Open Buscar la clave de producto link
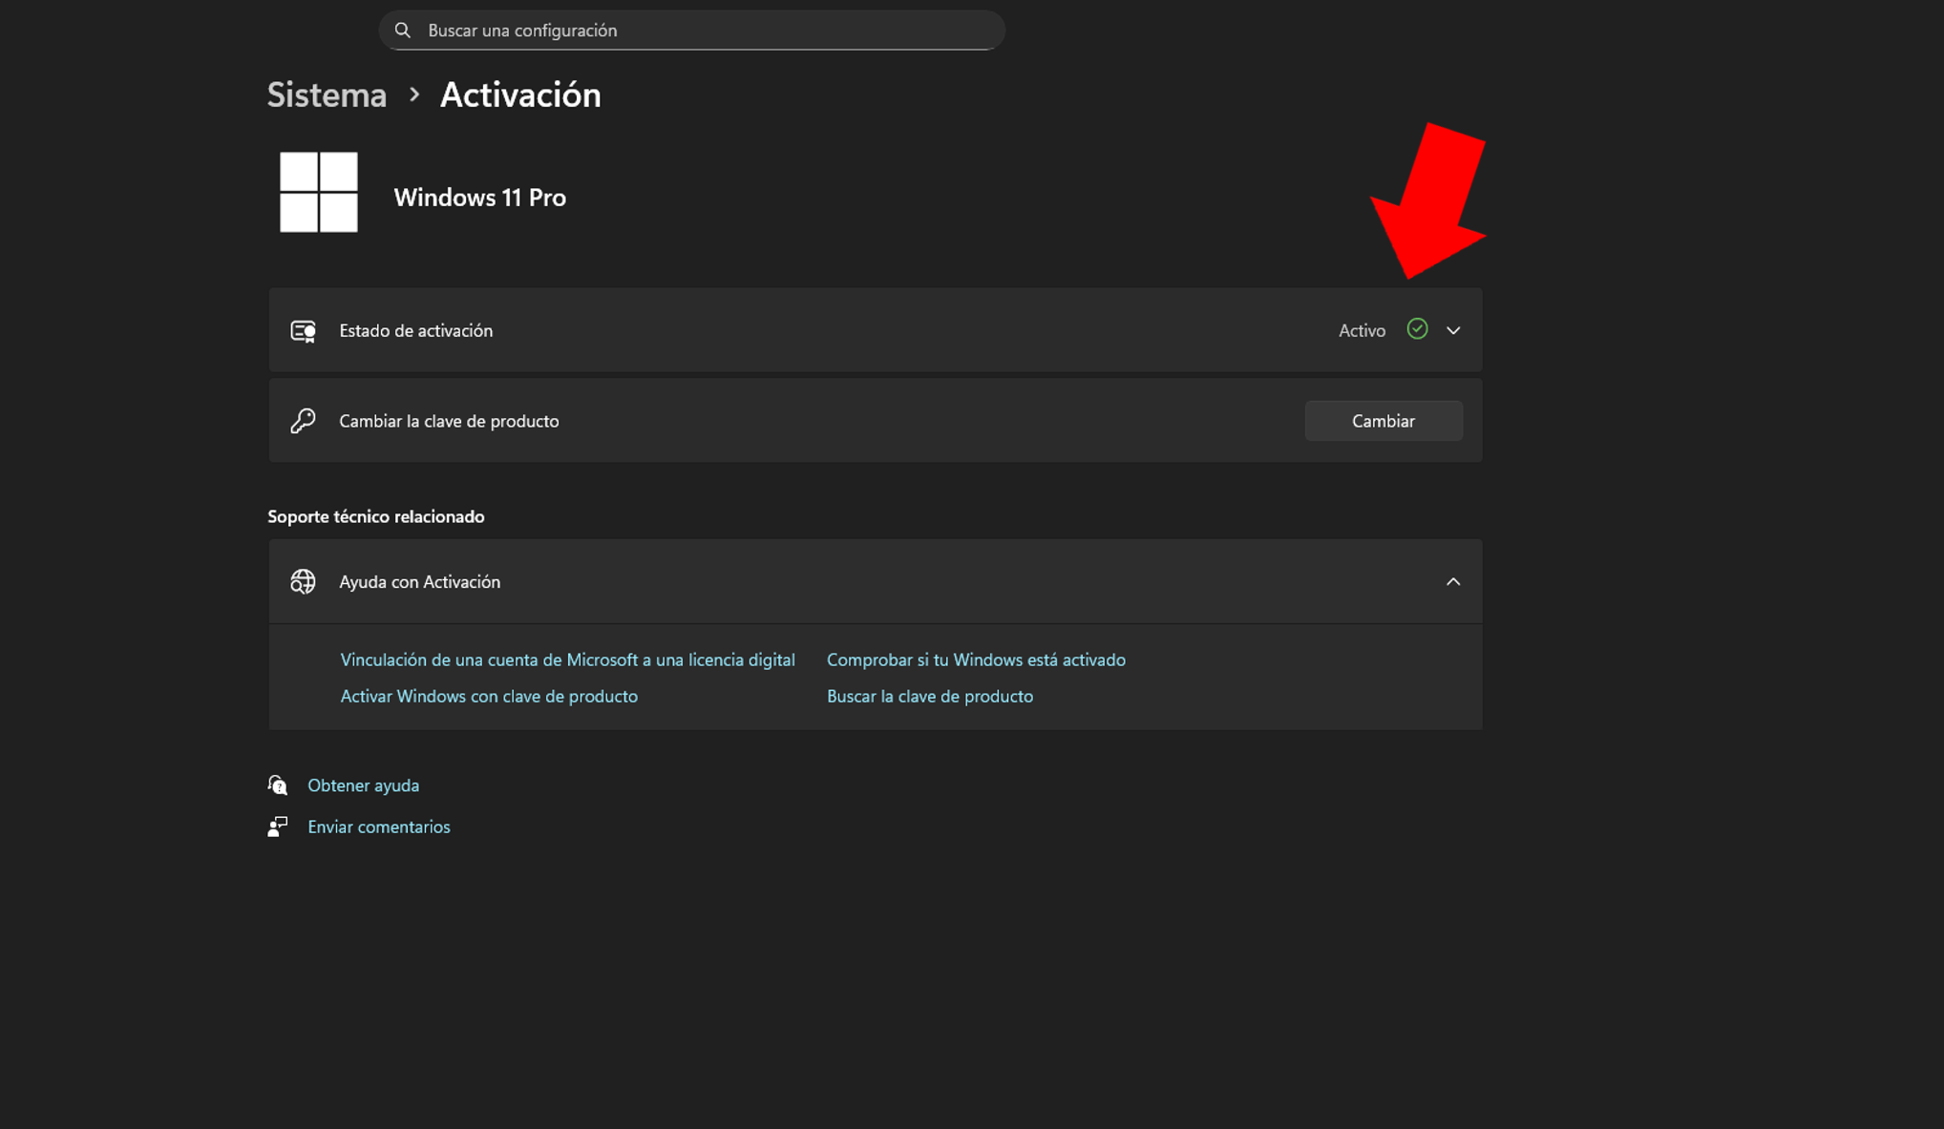 point(929,696)
